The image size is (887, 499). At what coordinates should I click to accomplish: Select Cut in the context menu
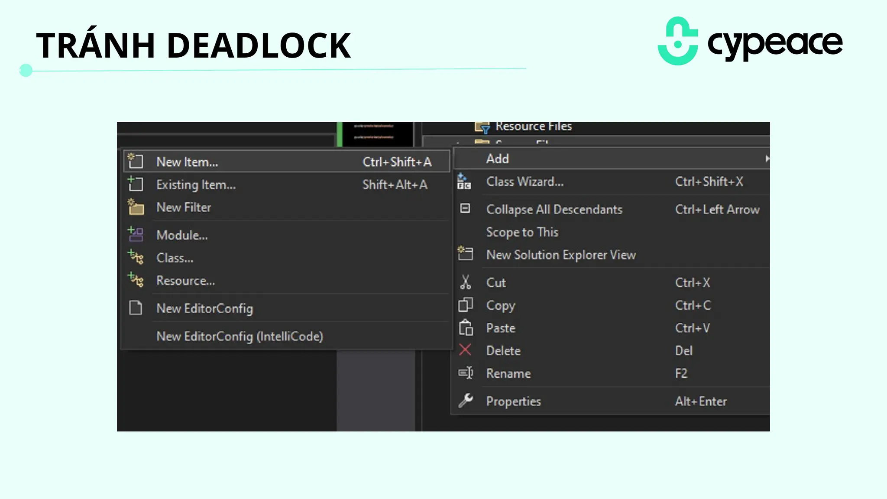(612, 283)
